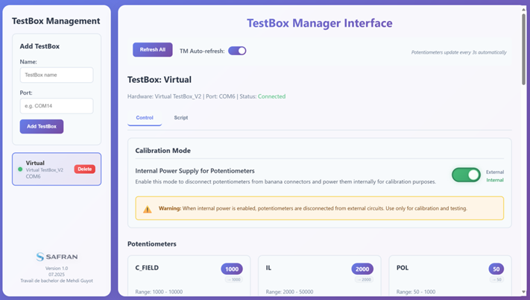Click into the Port input field
Viewport: 530px width, 300px height.
(57, 106)
